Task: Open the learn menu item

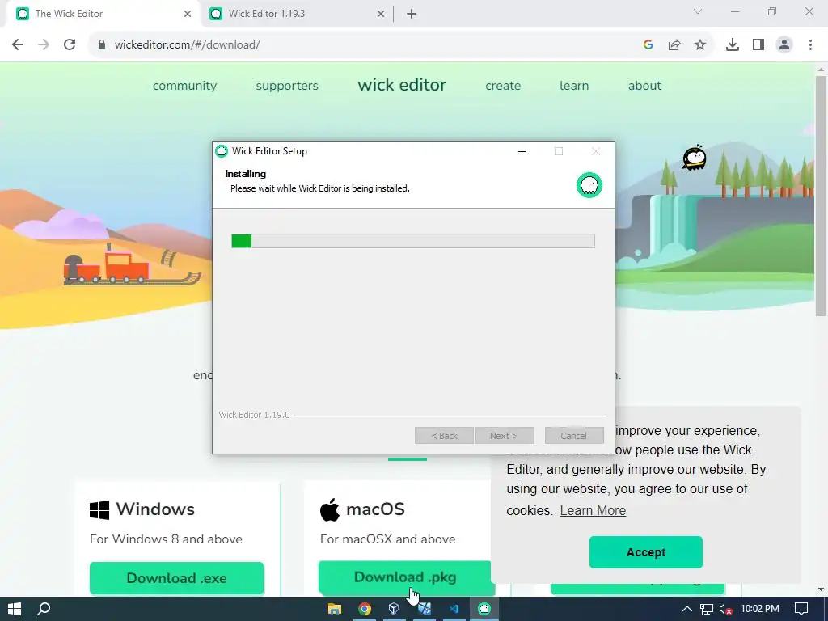Action: [x=574, y=86]
